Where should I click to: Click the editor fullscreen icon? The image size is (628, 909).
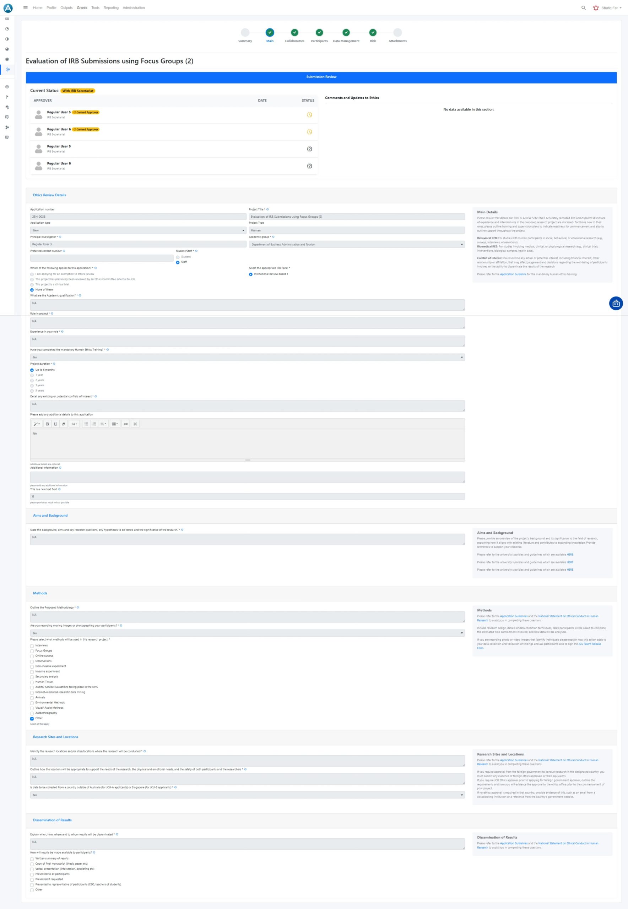point(135,424)
